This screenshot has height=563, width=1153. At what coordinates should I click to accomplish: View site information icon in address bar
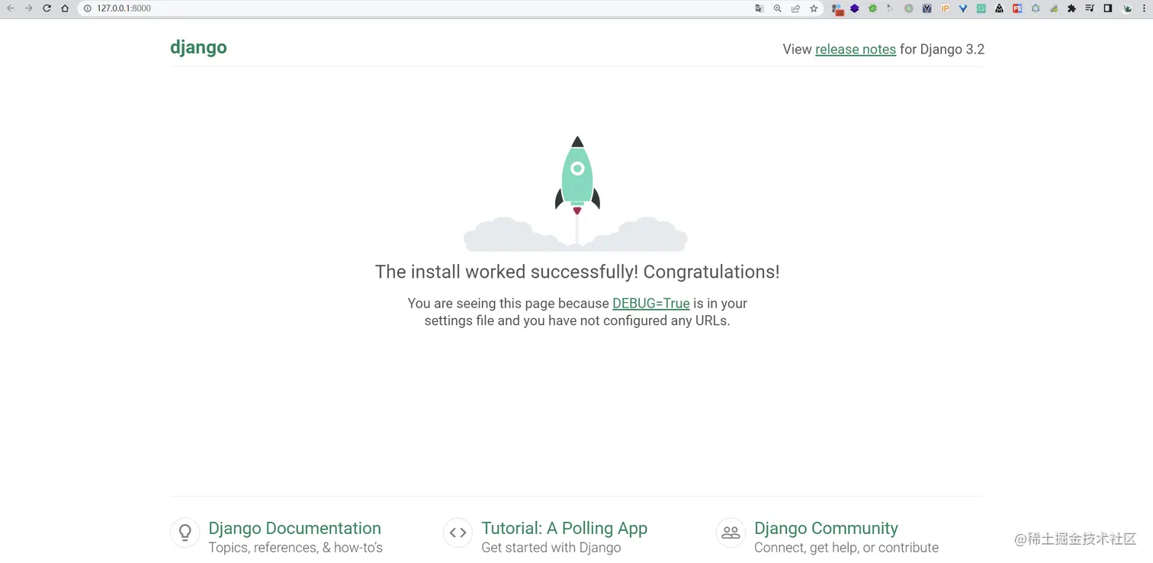88,8
